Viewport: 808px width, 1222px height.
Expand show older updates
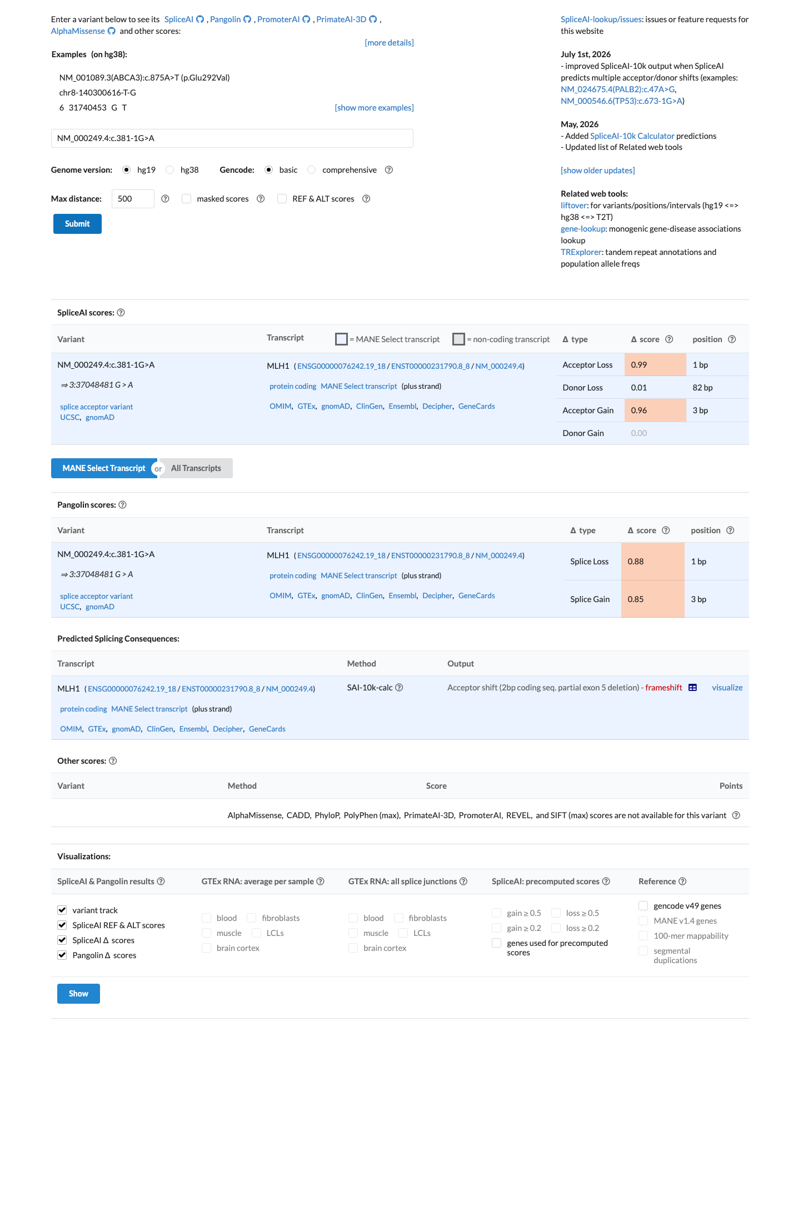pyautogui.click(x=597, y=171)
